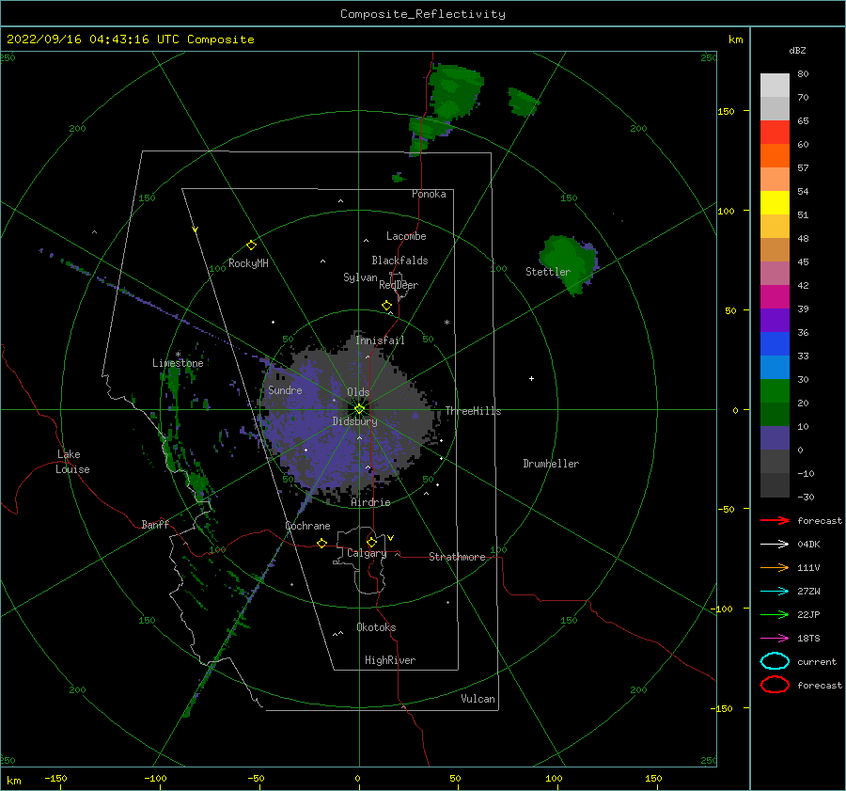This screenshot has width=846, height=791.
Task: Click the Limestone label
Action: (178, 363)
